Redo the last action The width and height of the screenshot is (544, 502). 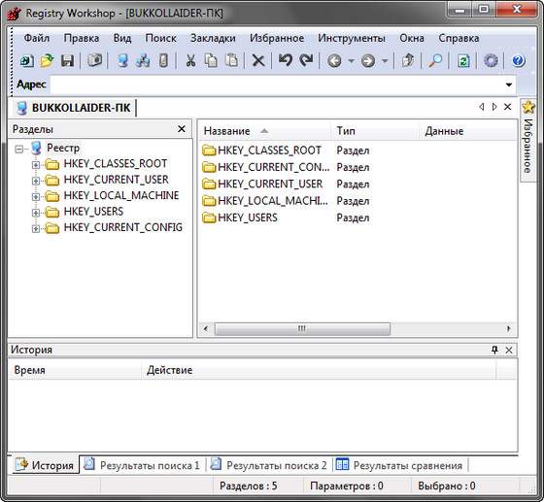(306, 60)
